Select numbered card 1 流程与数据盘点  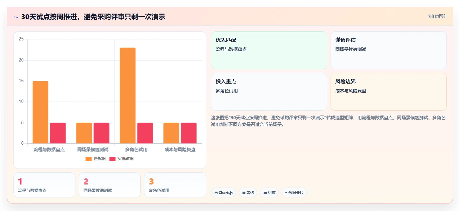[x=44, y=185]
